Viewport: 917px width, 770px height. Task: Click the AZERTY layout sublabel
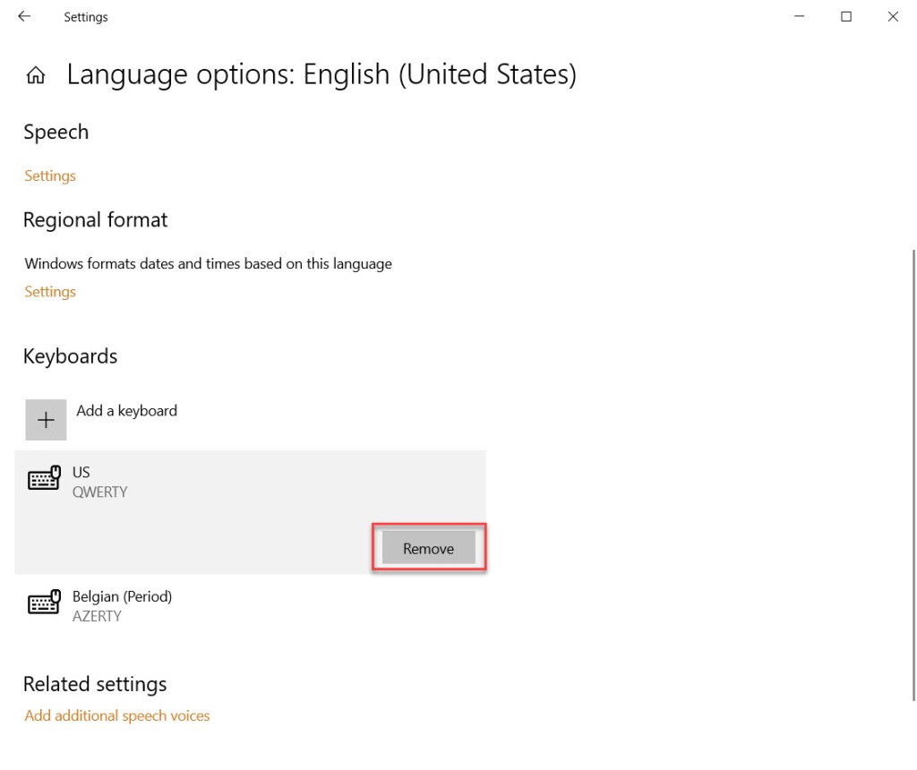click(x=97, y=616)
